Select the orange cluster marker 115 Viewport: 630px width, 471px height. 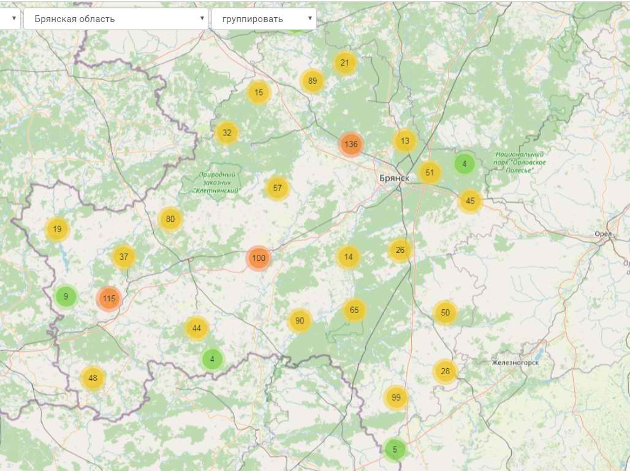coord(109,299)
